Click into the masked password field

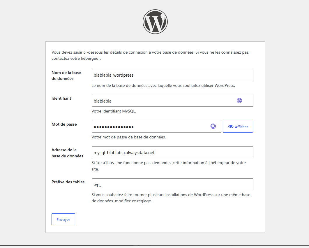(156, 126)
